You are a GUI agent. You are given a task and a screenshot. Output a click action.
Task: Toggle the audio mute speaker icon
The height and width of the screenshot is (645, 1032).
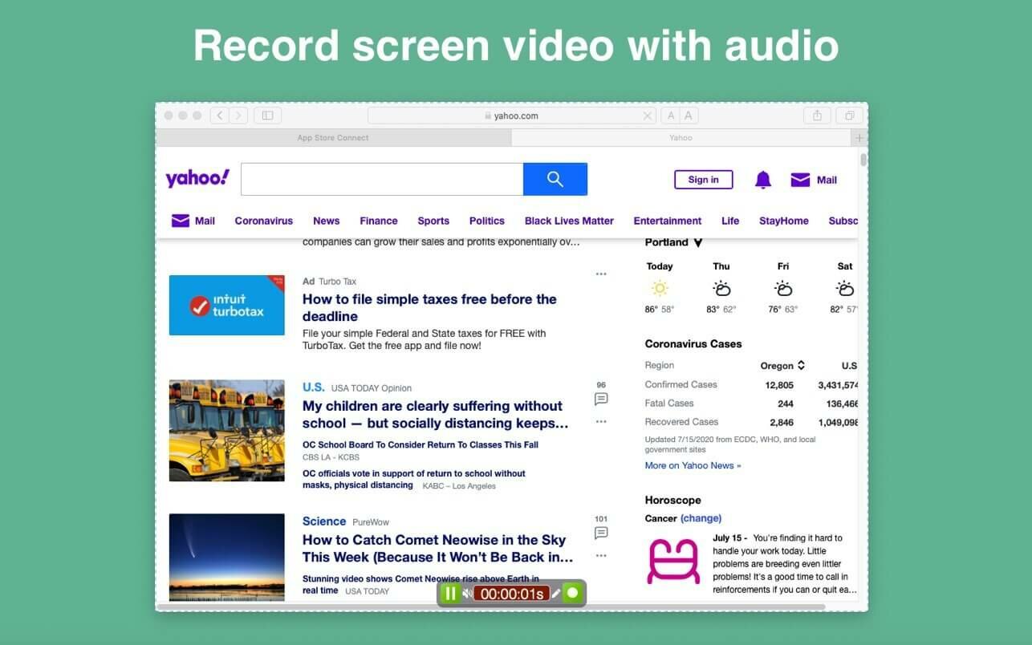pyautogui.click(x=467, y=594)
